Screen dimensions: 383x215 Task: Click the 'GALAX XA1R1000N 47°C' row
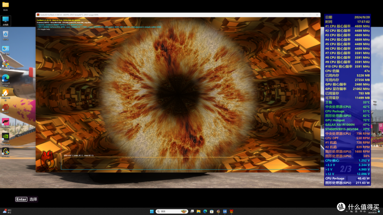click(347, 124)
